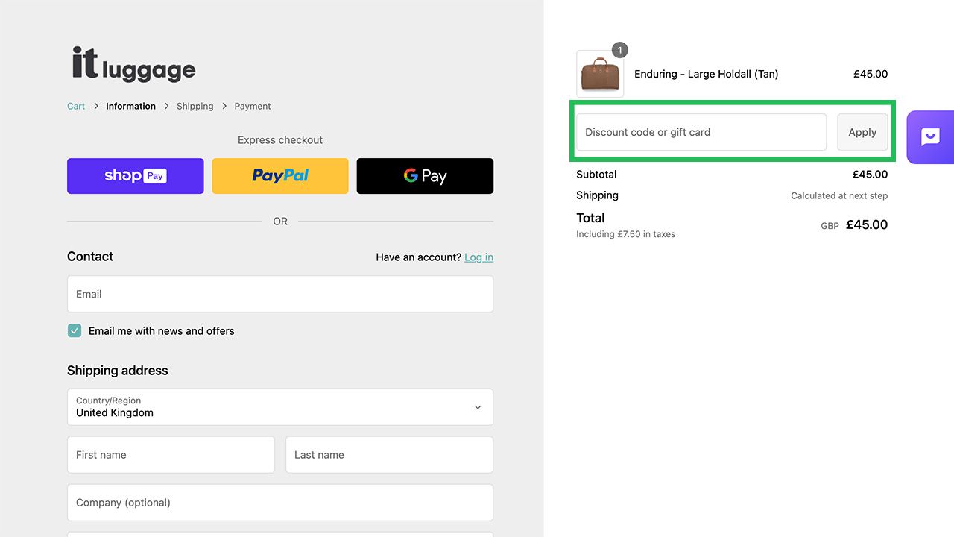Viewport: 954px width, 537px height.
Task: Apply the discount code
Action: point(862,132)
